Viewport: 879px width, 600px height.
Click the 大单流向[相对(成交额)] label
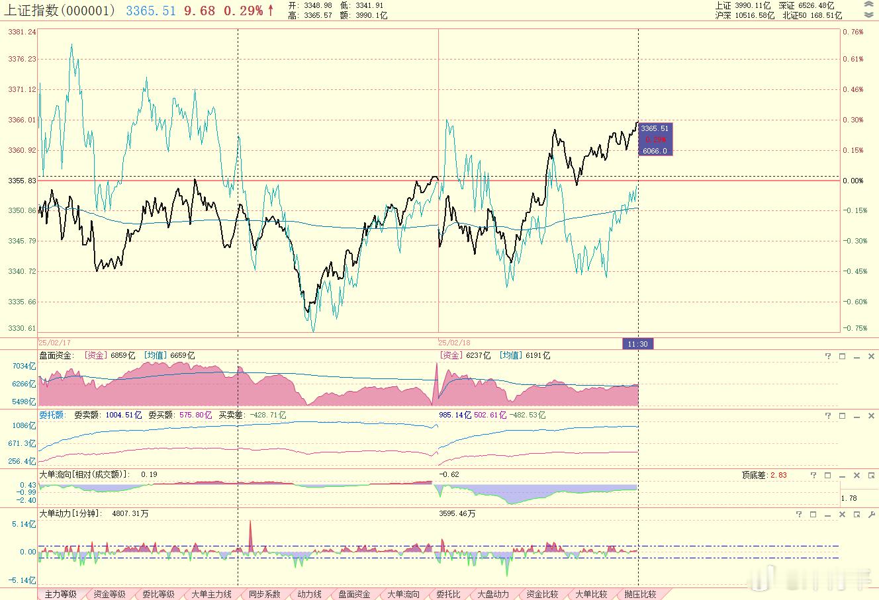84,474
